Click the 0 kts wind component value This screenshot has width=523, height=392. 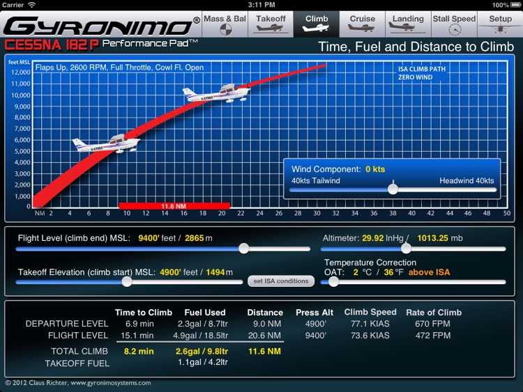375,169
